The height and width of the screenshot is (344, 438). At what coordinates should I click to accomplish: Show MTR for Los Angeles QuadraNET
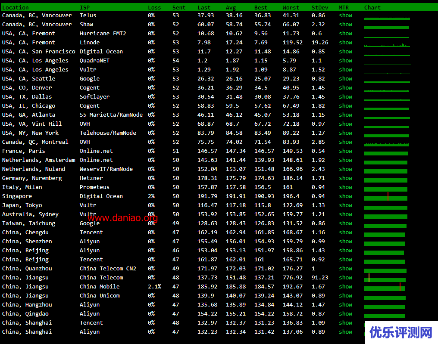click(346, 61)
